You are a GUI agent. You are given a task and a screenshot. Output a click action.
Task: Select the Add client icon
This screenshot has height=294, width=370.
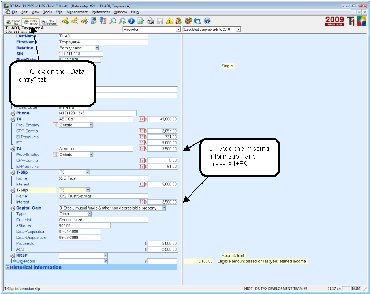(178, 21)
